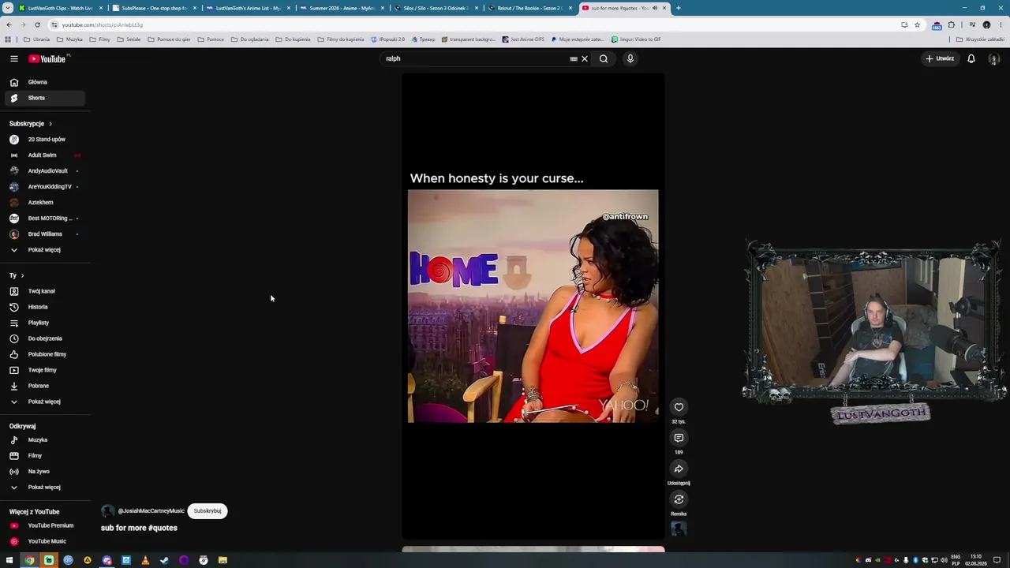
Task: Reload the current page
Action: click(37, 24)
